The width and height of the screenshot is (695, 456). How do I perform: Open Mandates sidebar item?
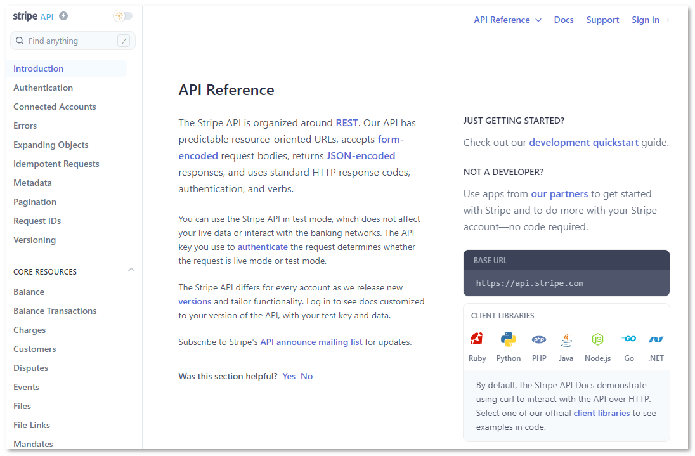pyautogui.click(x=33, y=444)
